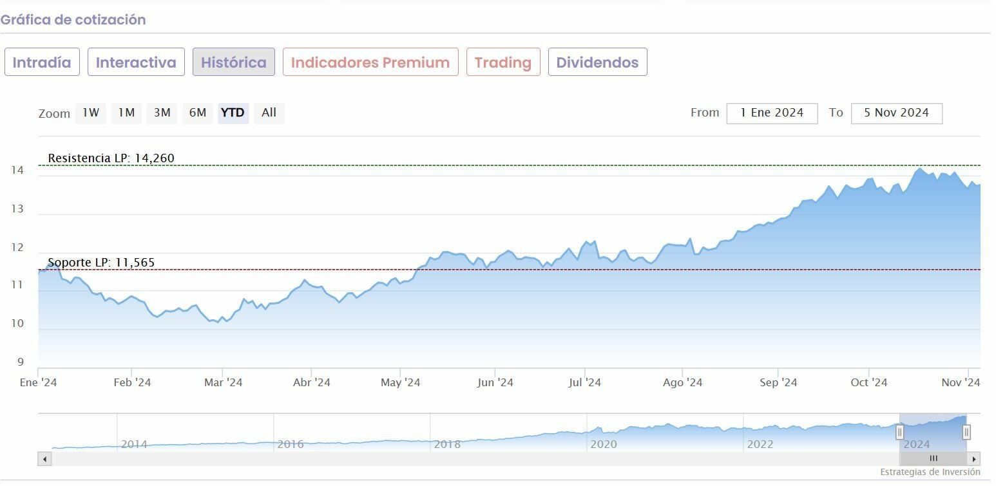The width and height of the screenshot is (996, 486).
Task: Open Indicadores Premium tab
Action: coord(370,62)
